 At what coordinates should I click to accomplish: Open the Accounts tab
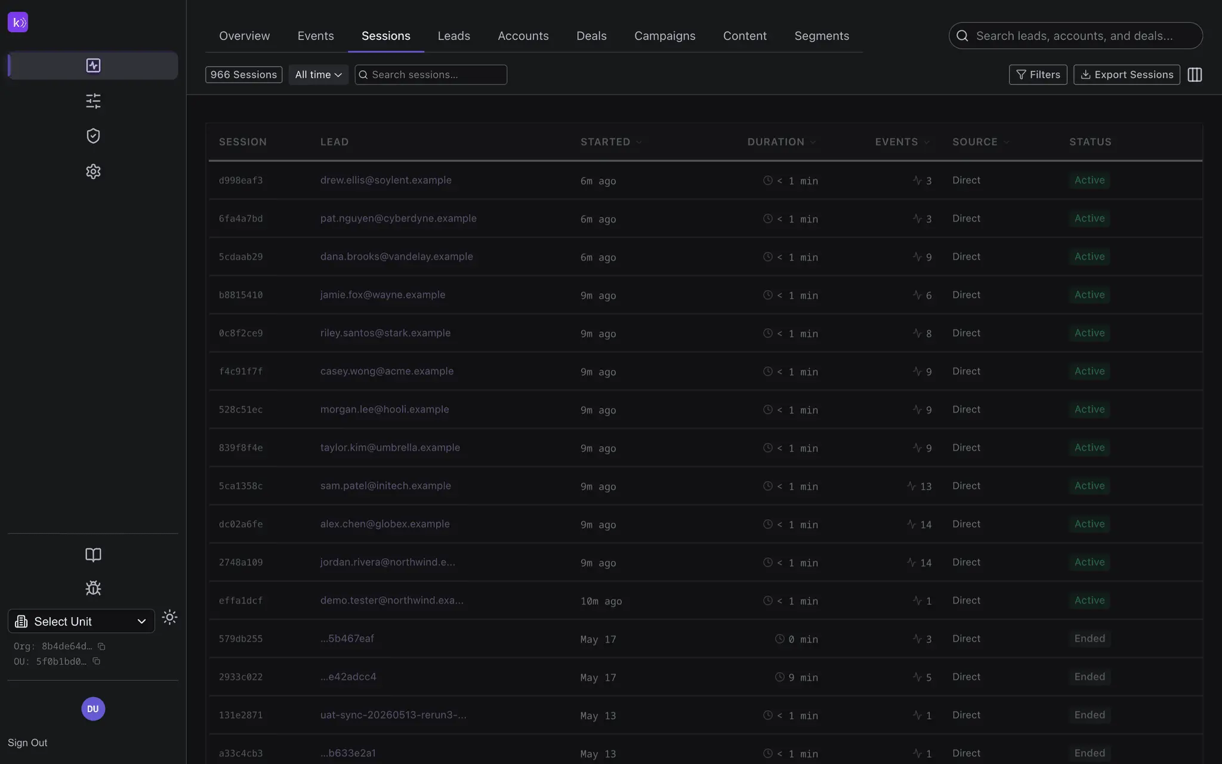pyautogui.click(x=523, y=36)
